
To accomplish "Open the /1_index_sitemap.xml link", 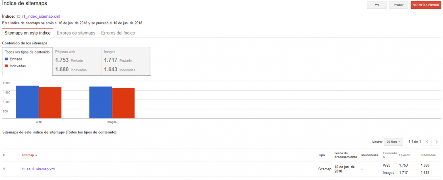I will 41,17.
